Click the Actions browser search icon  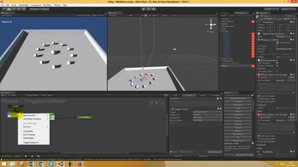point(252,96)
